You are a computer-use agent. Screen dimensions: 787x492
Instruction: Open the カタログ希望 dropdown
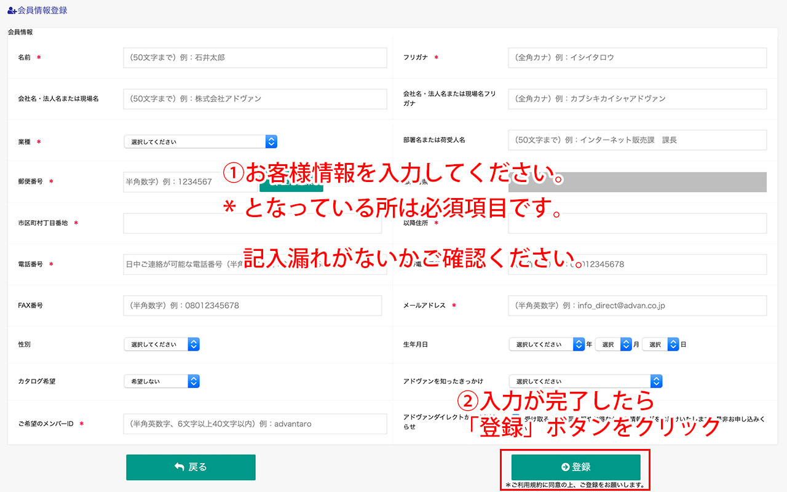point(162,381)
